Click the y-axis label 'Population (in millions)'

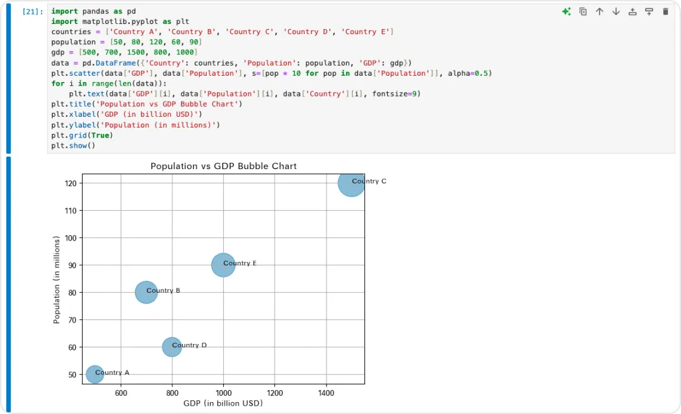[57, 280]
